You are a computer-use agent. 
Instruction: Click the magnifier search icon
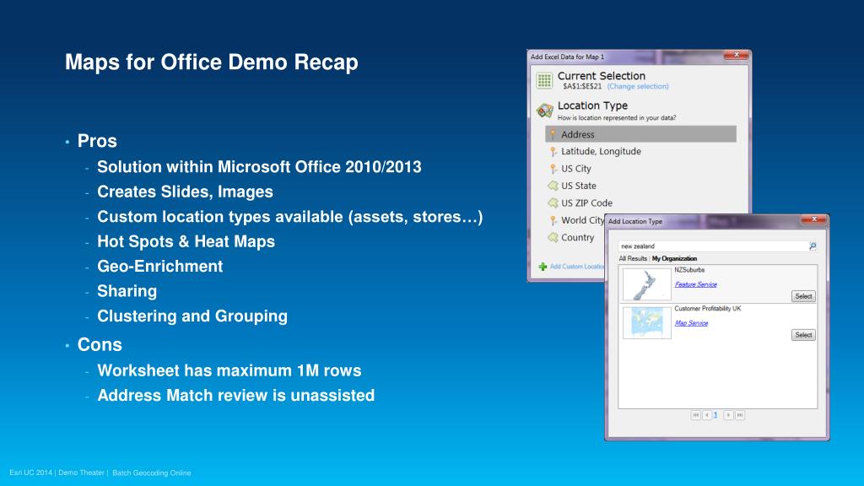(813, 246)
